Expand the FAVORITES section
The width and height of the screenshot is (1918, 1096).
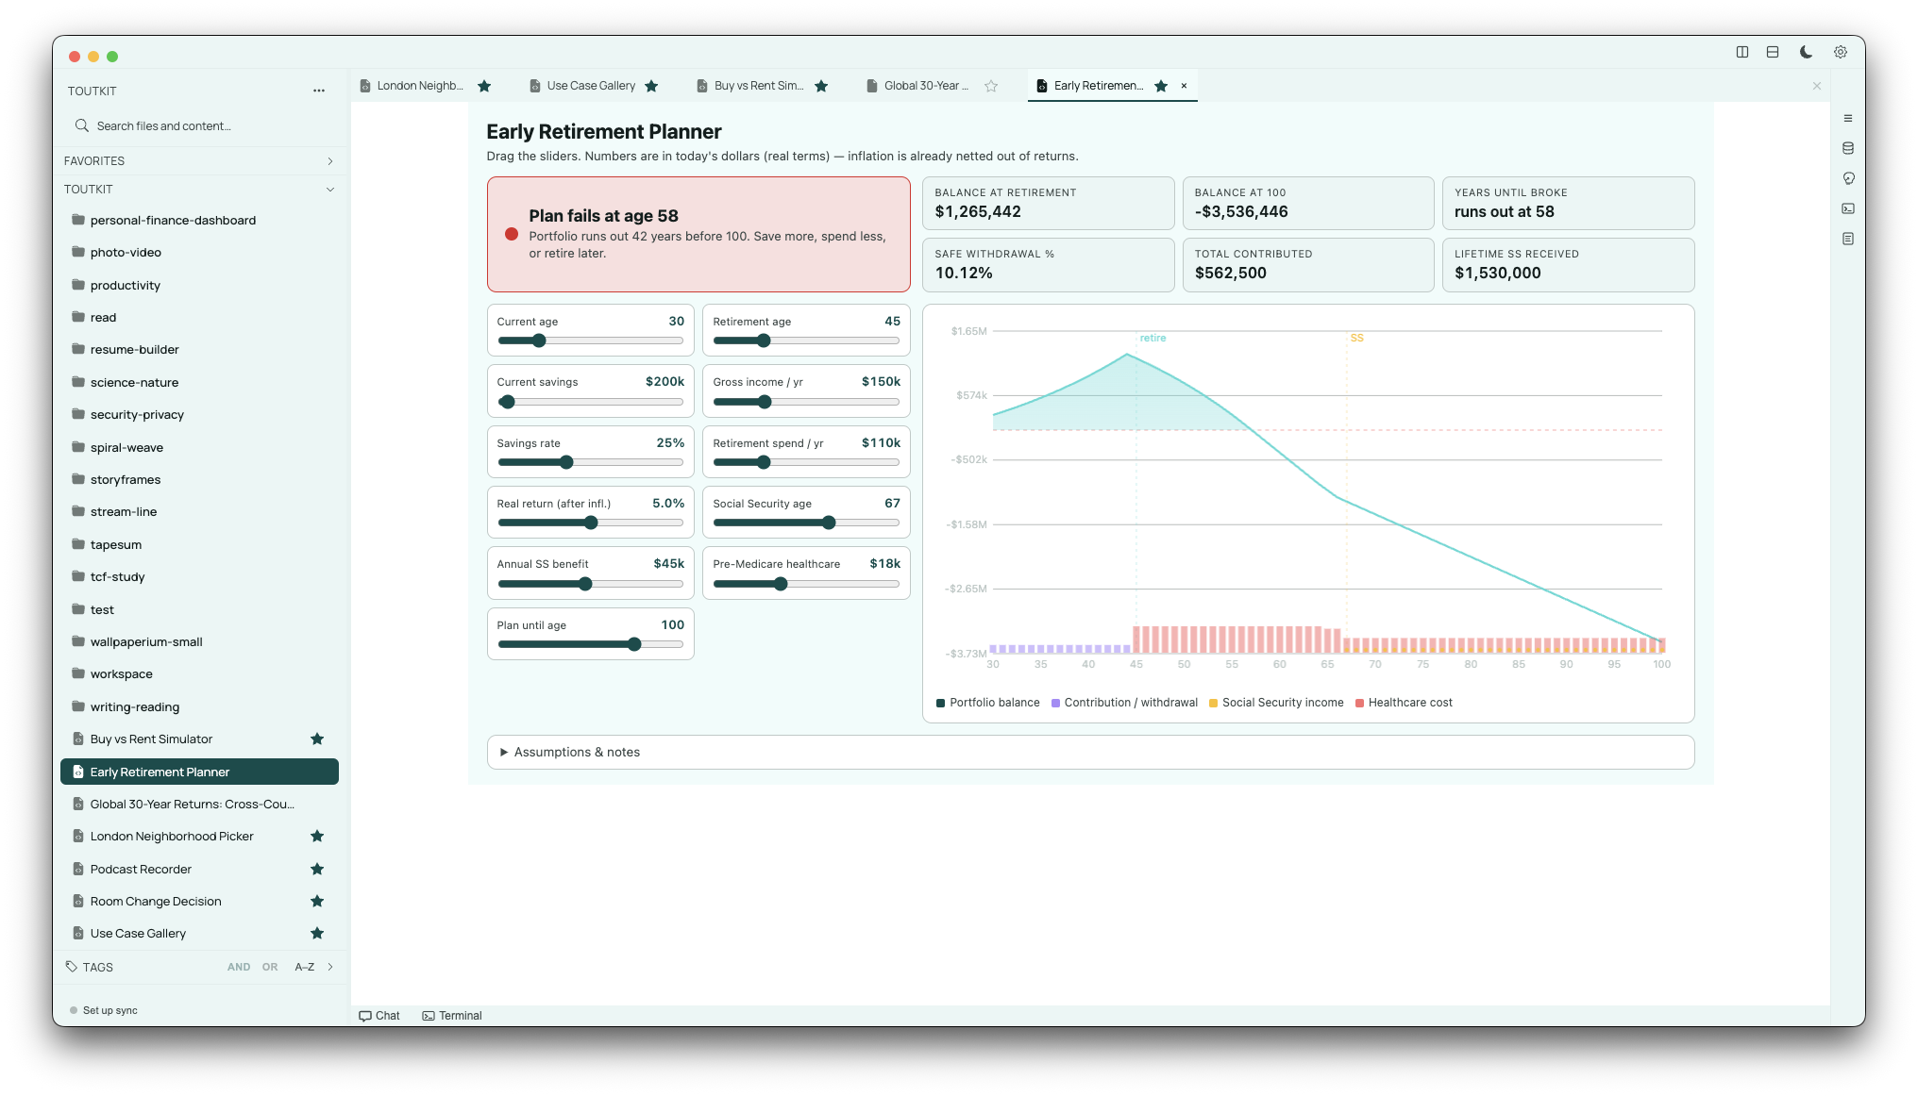(x=330, y=161)
